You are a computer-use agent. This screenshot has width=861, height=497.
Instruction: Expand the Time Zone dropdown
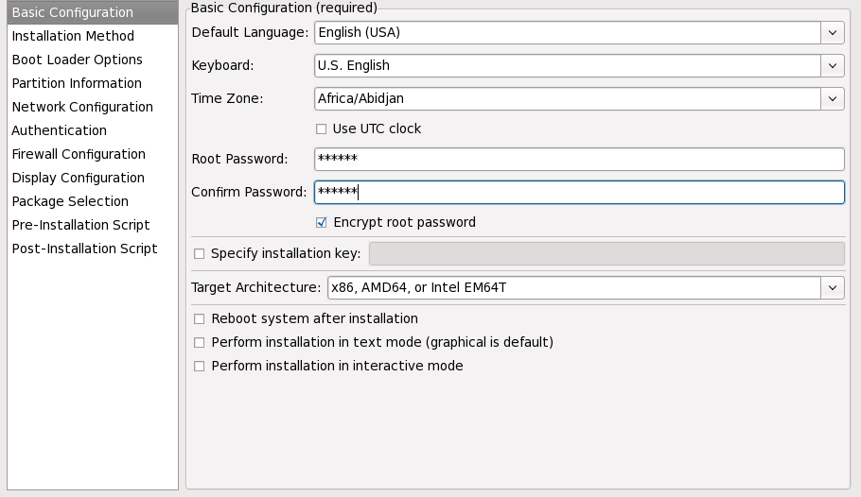point(832,98)
